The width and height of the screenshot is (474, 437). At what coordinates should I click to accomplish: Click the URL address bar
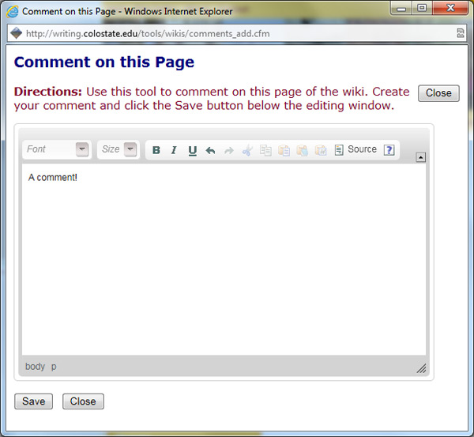click(x=238, y=33)
